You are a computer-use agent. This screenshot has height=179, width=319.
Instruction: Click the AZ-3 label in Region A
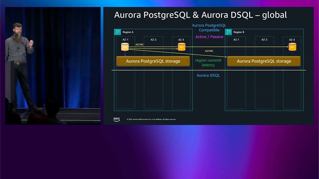[x=181, y=40]
